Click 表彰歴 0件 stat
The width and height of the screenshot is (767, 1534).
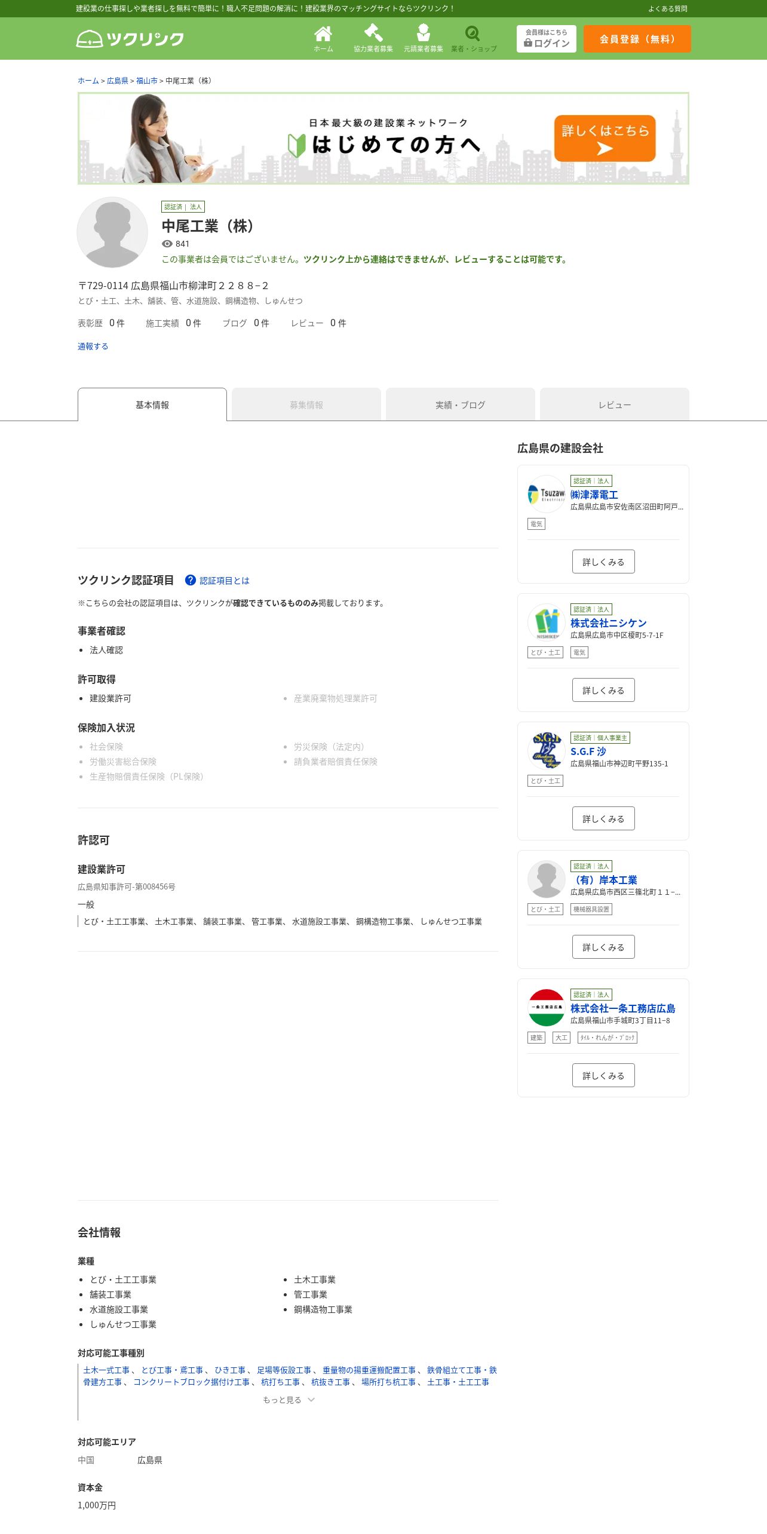pos(101,323)
